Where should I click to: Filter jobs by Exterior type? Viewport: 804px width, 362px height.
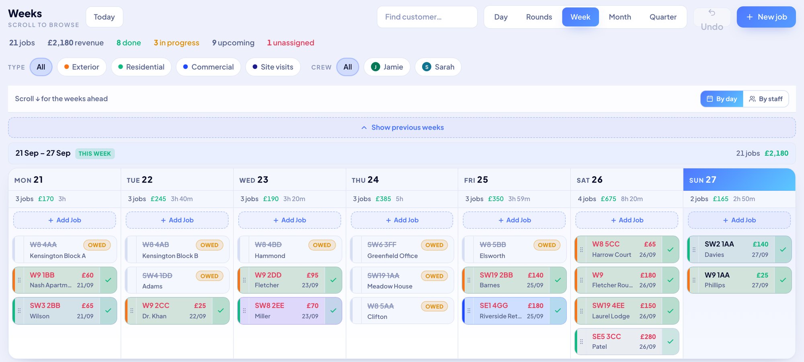82,67
